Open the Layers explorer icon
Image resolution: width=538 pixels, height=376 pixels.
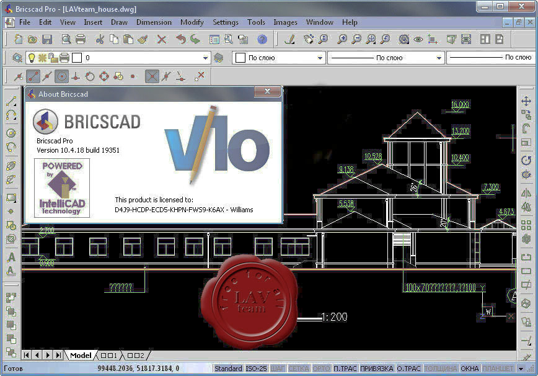click(x=17, y=58)
